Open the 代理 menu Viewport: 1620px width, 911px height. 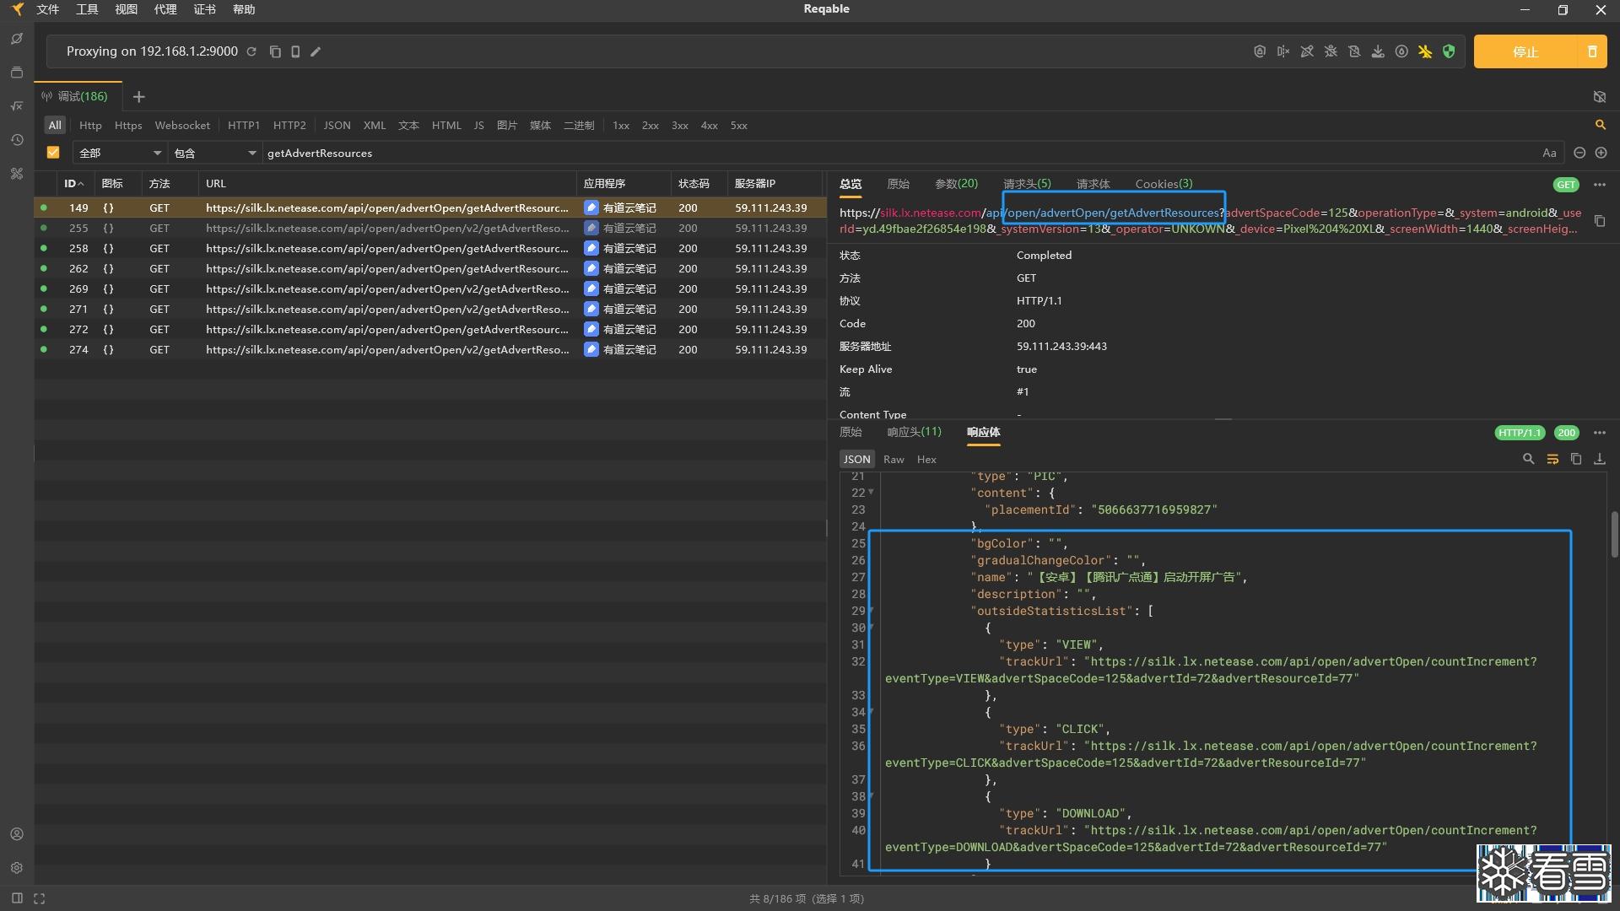pos(165,9)
